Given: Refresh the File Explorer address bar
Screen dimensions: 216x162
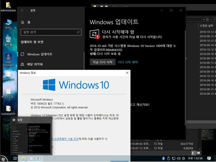Looking at the screenshot, I should click(x=207, y=19).
